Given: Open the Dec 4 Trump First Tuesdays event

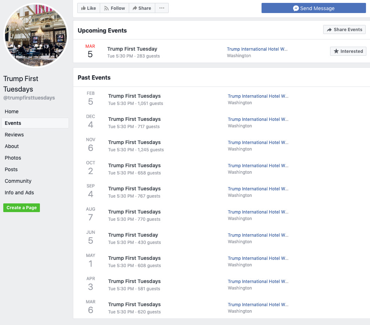Looking at the screenshot, I should click(134, 119).
